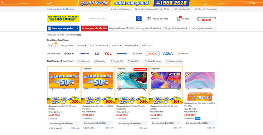Go to Điện tử breadcrumb
Image resolution: width=263 pixels, height=135 pixels.
pyautogui.click(x=61, y=34)
